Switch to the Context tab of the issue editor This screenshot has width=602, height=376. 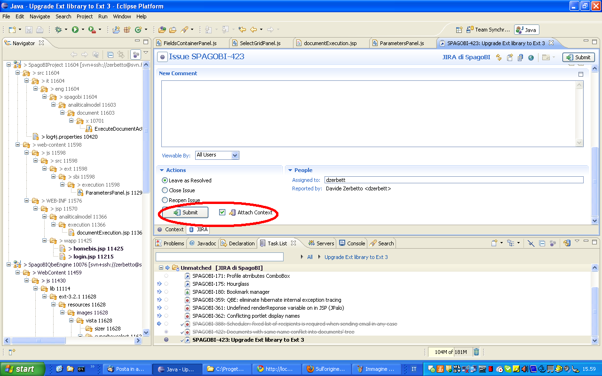(170, 229)
